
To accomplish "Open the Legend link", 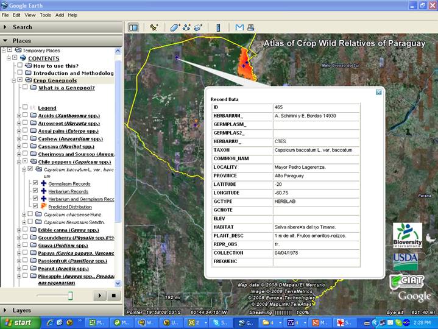I will pos(47,108).
